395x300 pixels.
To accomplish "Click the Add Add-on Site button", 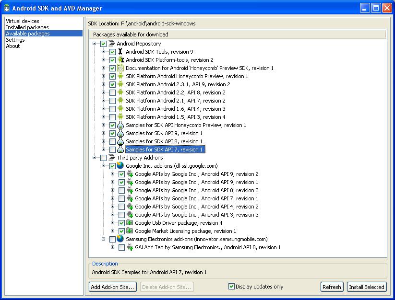I will tap(113, 287).
